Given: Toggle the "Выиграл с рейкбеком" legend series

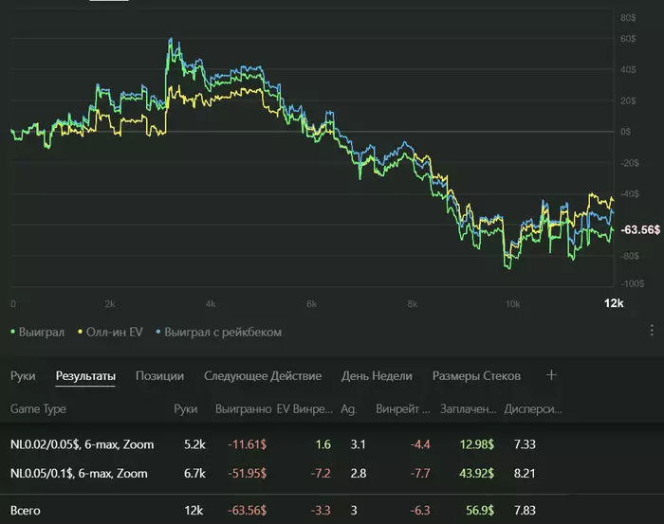Looking at the screenshot, I should tap(220, 333).
